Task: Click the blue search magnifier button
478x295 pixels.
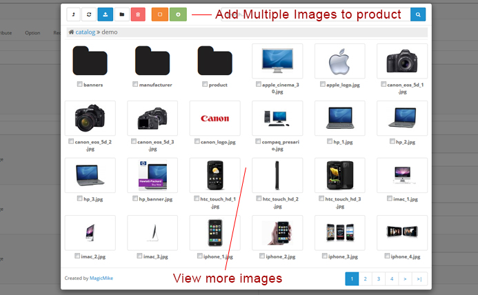Action: tap(418, 14)
